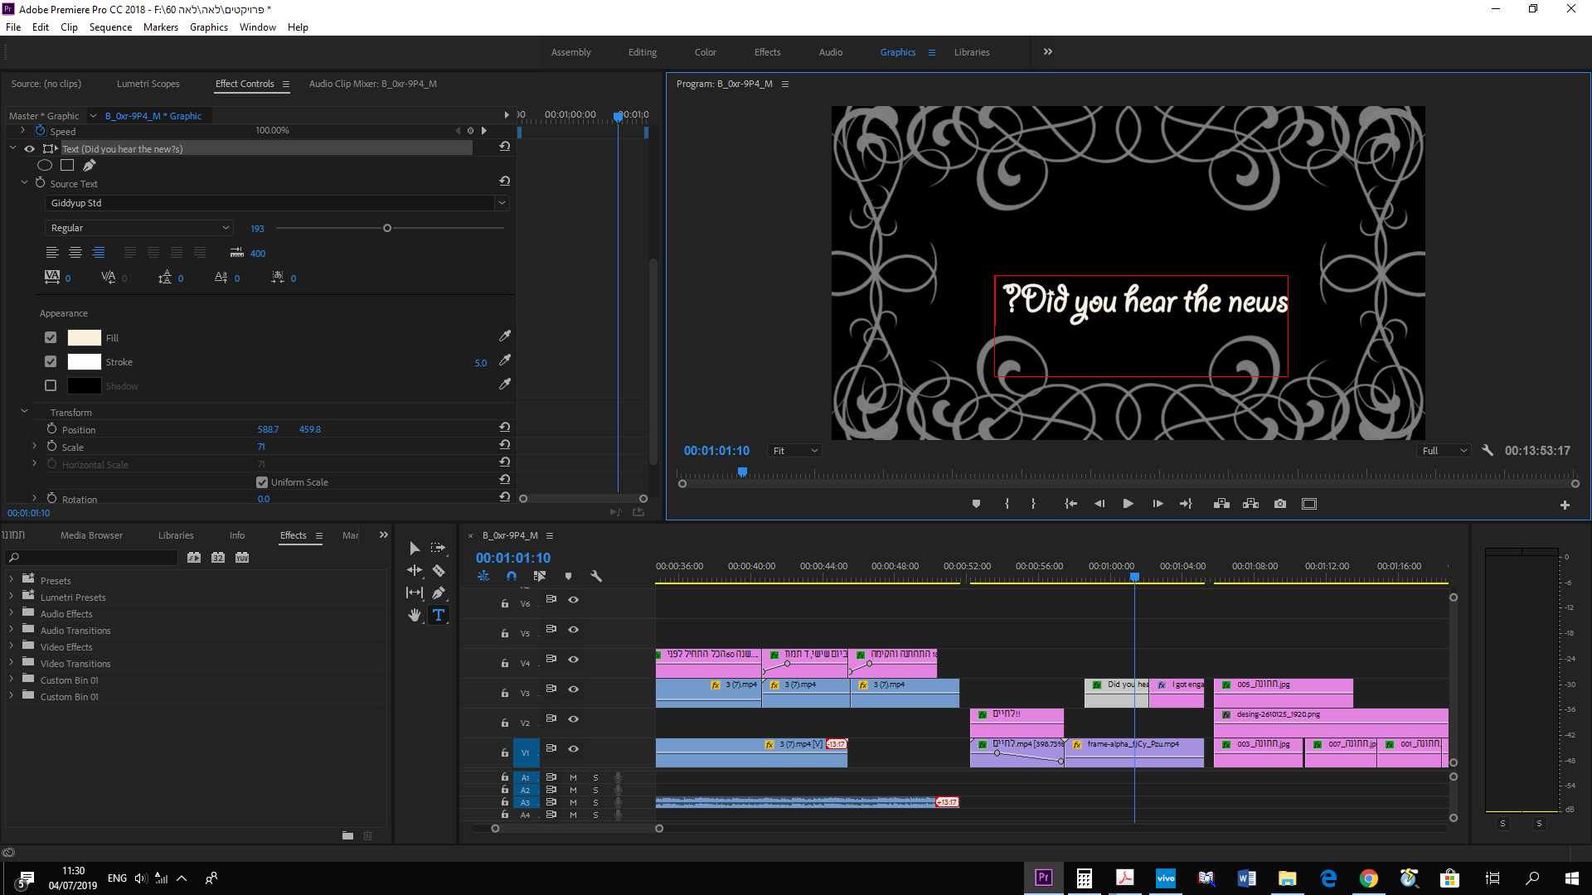Screen dimensions: 1592x895
Task: Select the Type tool in timeline toolbar
Action: (439, 615)
